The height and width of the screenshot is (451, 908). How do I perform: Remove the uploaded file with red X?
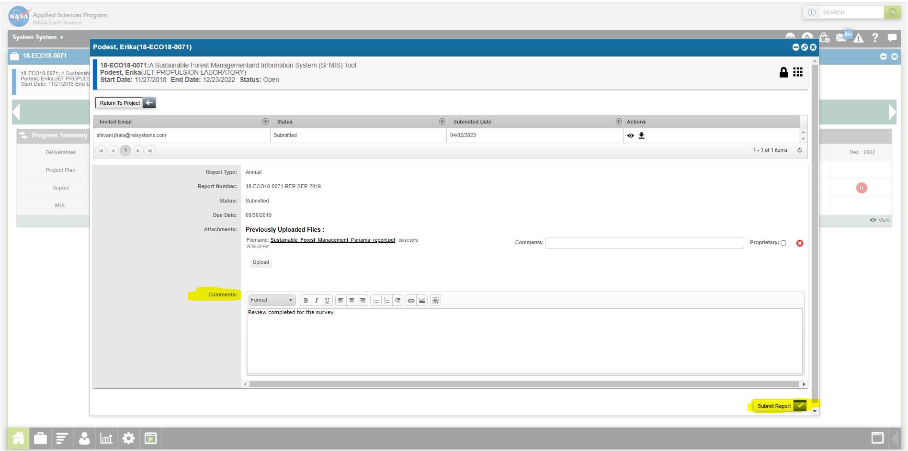coord(800,243)
